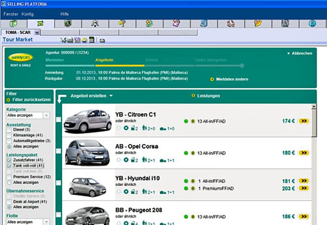Open the fax printer module tab

285,24
